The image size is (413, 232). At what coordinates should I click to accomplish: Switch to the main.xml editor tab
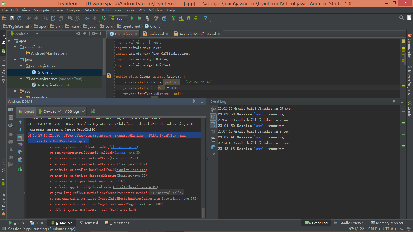(x=156, y=34)
